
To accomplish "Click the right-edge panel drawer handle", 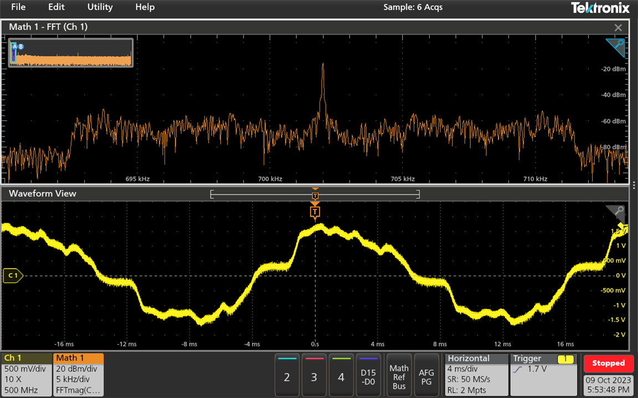I will [x=634, y=186].
